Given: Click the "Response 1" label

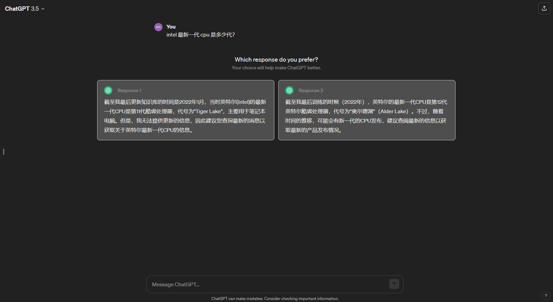Looking at the screenshot, I should click(129, 91).
